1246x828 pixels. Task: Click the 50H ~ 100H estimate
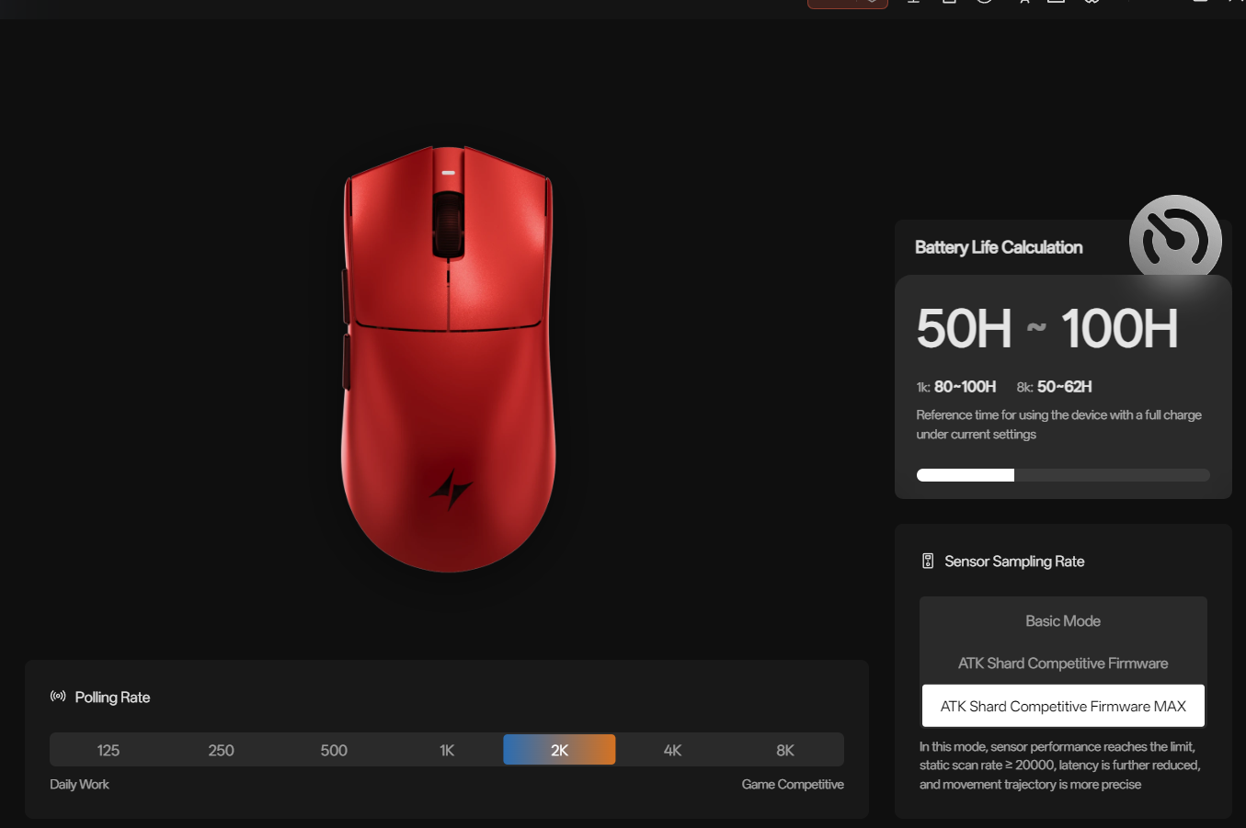tap(1047, 328)
